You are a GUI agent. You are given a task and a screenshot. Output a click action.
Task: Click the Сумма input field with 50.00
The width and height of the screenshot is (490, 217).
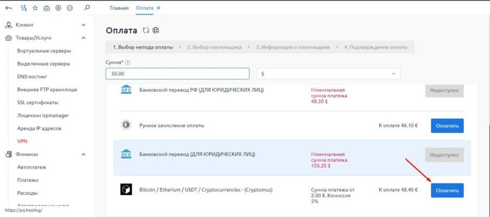click(x=177, y=74)
